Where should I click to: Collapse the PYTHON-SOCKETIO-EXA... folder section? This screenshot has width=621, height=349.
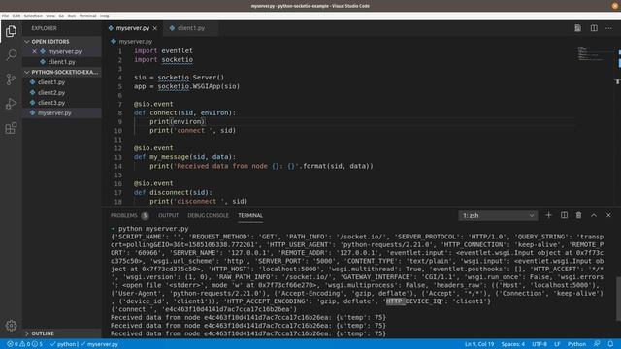(62, 72)
